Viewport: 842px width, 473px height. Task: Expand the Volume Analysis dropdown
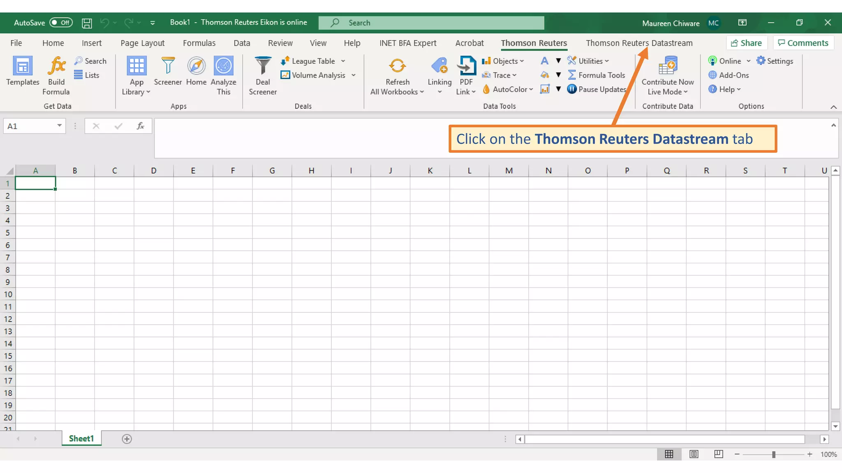pyautogui.click(x=354, y=75)
